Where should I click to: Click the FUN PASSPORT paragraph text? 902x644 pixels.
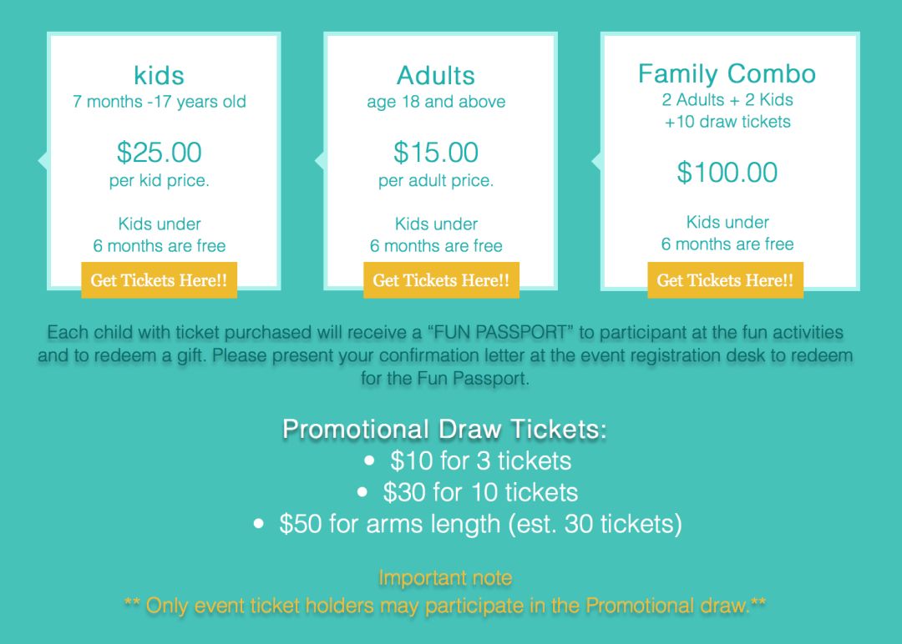point(445,355)
